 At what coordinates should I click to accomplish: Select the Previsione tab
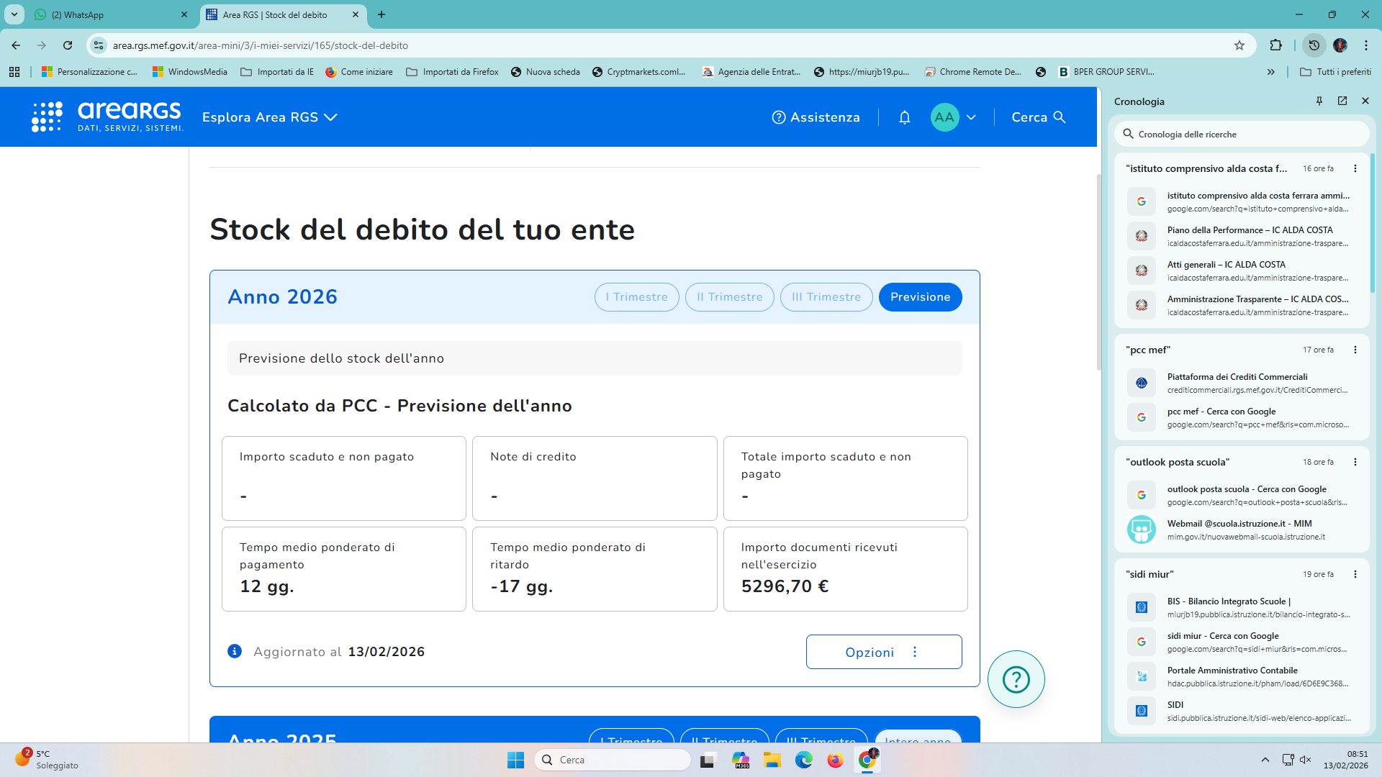920,297
